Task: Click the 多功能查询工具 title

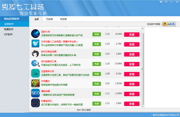Action: click(x=49, y=61)
